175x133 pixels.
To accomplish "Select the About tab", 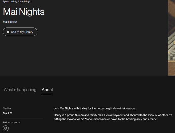I will [x=47, y=90].
